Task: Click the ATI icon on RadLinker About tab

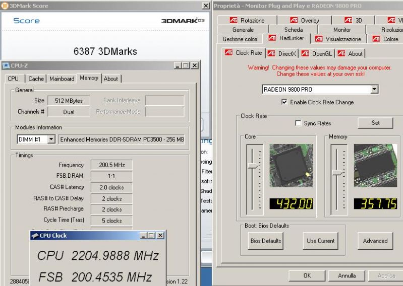Action: (x=341, y=53)
